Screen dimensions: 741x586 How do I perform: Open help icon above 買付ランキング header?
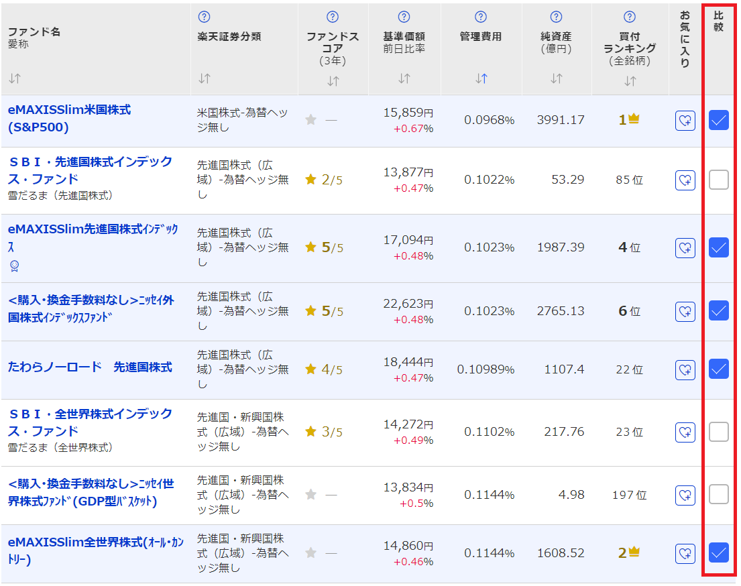[630, 17]
